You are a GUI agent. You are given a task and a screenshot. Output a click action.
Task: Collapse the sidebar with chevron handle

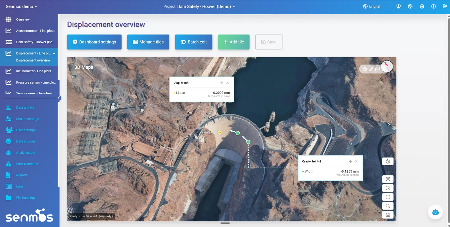(59, 98)
